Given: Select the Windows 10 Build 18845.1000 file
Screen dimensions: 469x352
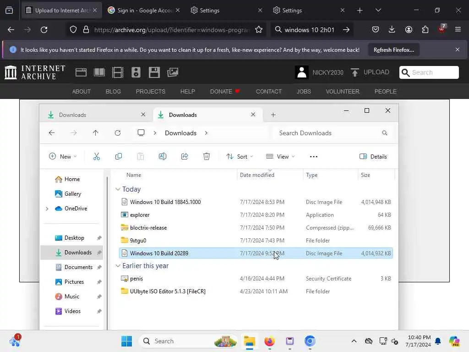Looking at the screenshot, I should (x=256, y=202).
